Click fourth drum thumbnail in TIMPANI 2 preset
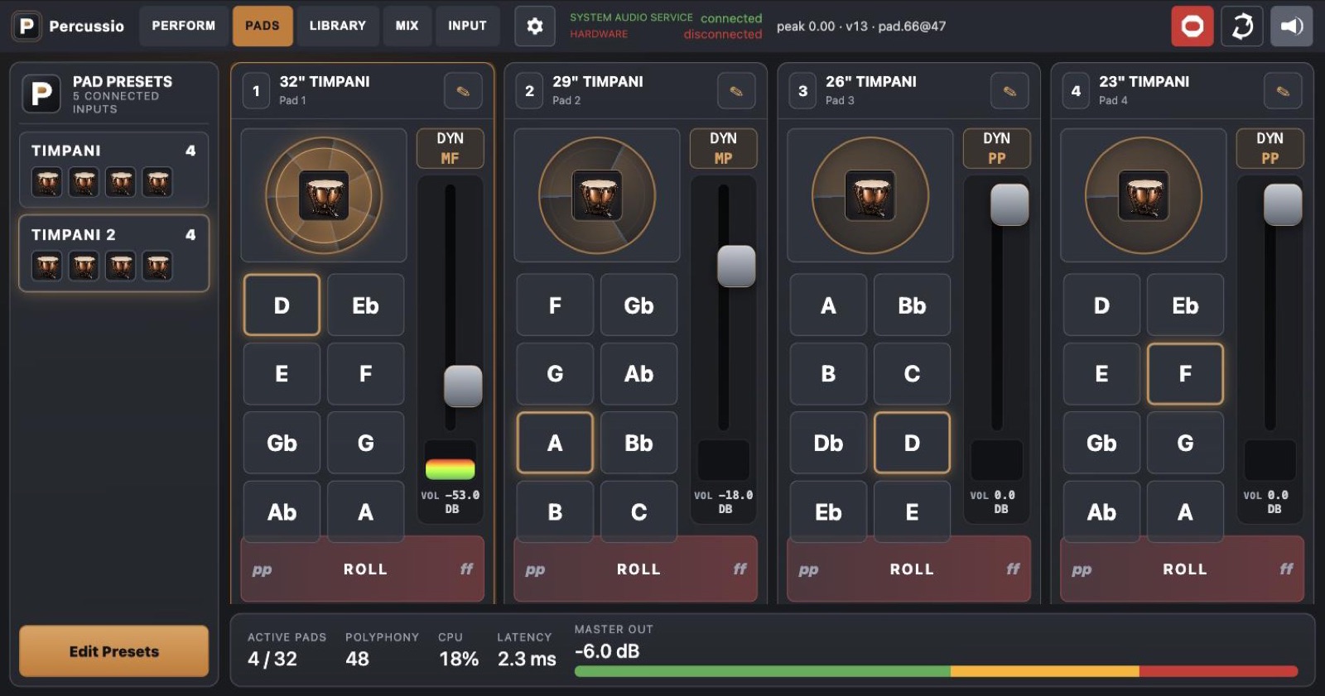The height and width of the screenshot is (696, 1325). click(157, 266)
